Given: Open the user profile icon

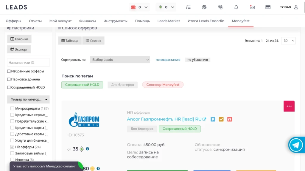Looking at the screenshot, I should pyautogui.click(x=296, y=7).
